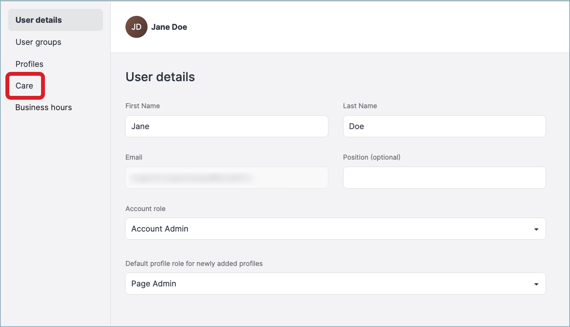The height and width of the screenshot is (327, 570).
Task: Open the Business hours settings
Action: [x=43, y=107]
